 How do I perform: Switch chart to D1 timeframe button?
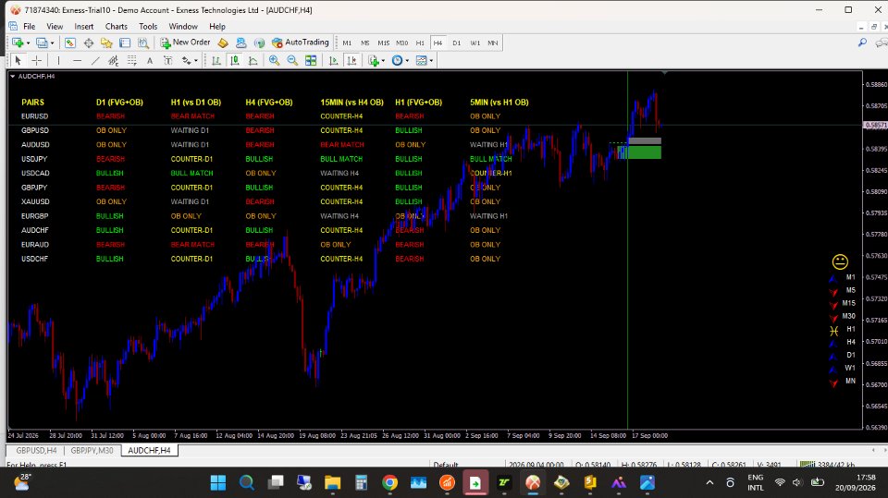click(x=456, y=43)
